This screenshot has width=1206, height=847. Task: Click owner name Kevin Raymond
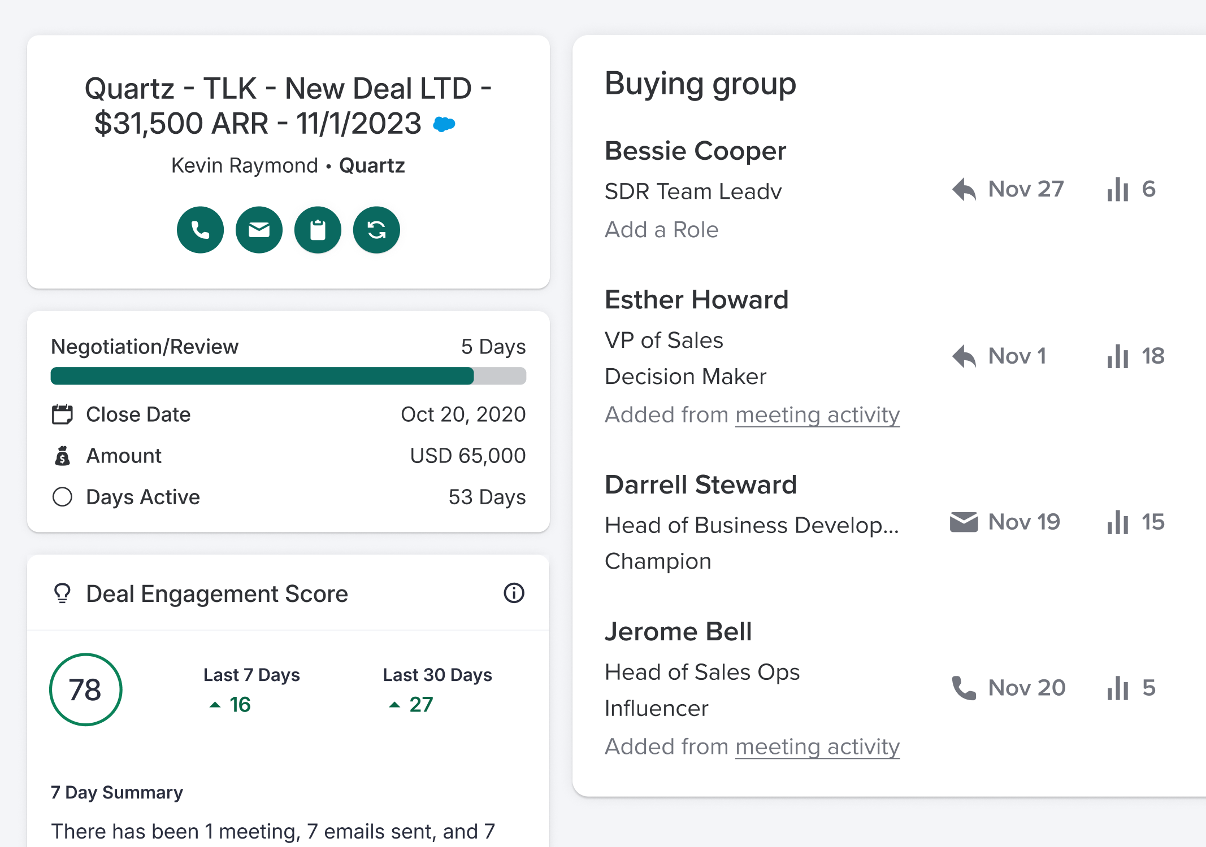pyautogui.click(x=245, y=165)
